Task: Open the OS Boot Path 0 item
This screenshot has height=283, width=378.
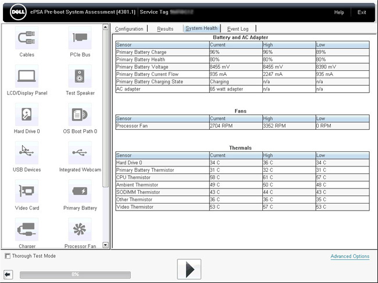Action: coord(80,115)
